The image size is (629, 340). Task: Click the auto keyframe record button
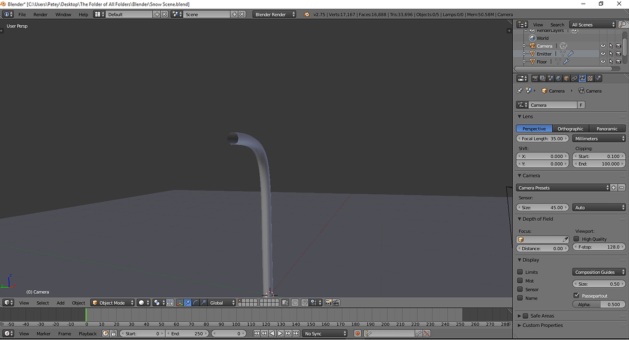(357, 334)
